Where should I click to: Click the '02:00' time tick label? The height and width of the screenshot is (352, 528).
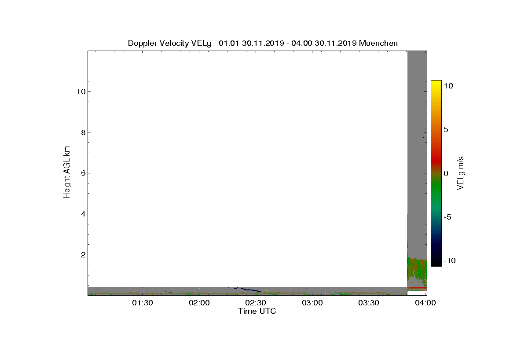coord(200,303)
